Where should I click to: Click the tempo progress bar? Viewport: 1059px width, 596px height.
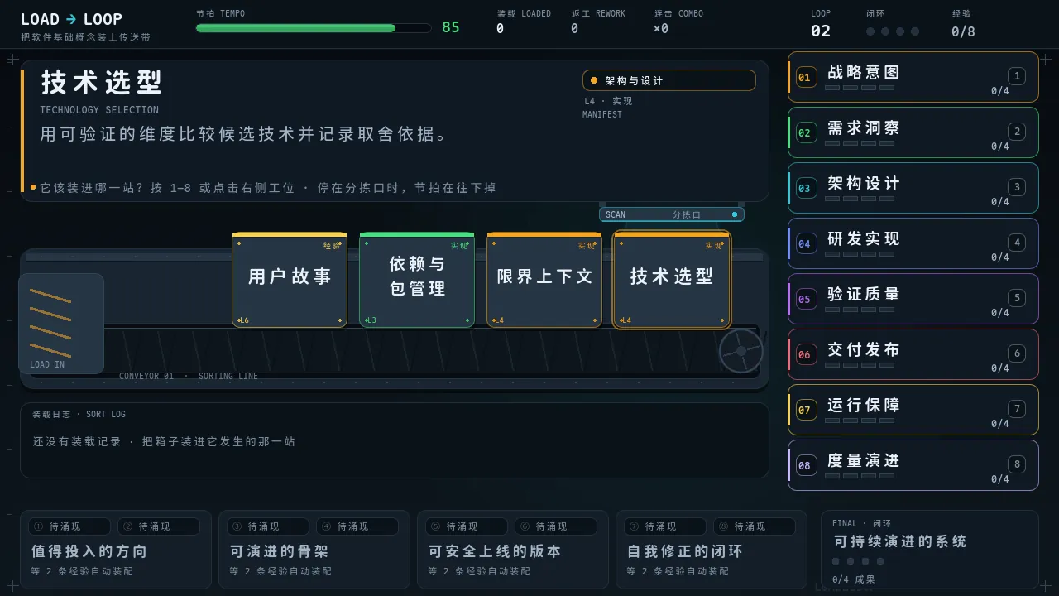tap(314, 28)
